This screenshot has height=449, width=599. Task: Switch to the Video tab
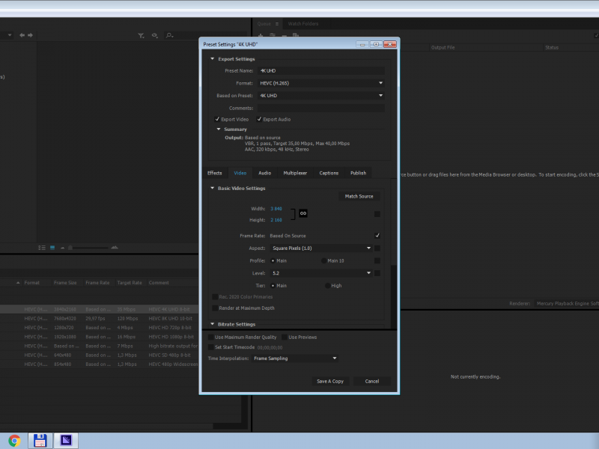pos(240,173)
